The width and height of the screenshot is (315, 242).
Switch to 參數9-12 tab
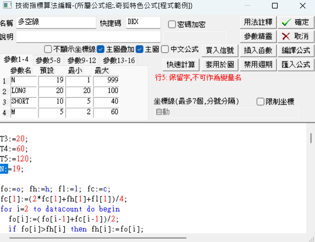pyautogui.click(x=82, y=60)
